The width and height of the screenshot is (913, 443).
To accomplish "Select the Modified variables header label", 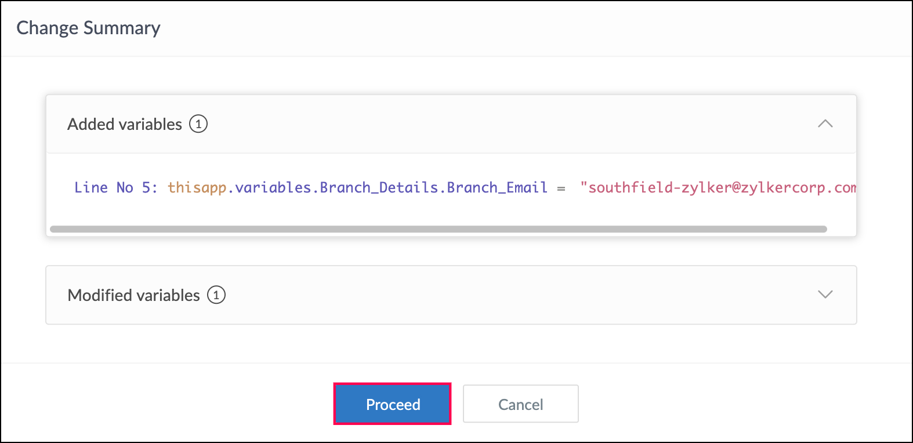I will (133, 295).
